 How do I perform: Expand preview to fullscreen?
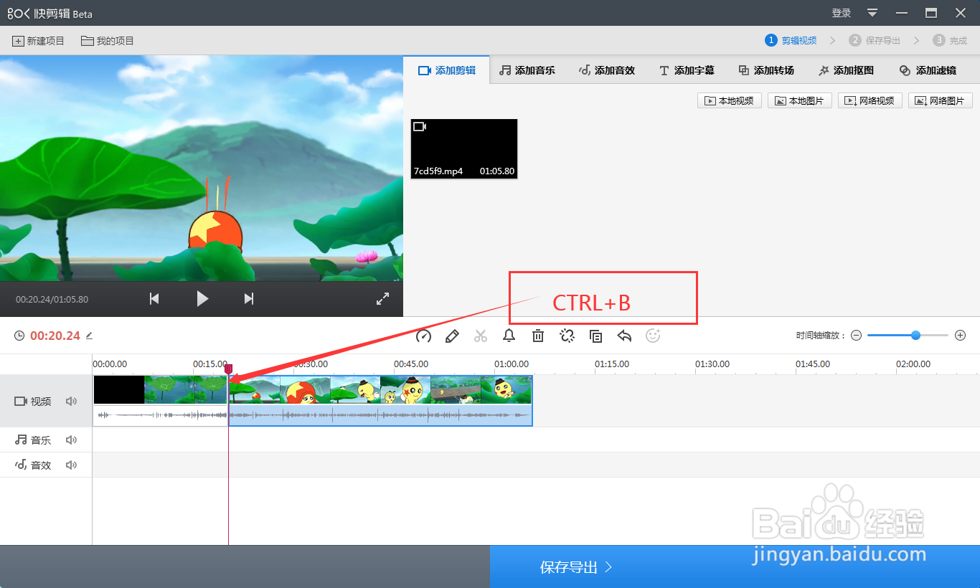point(383,299)
